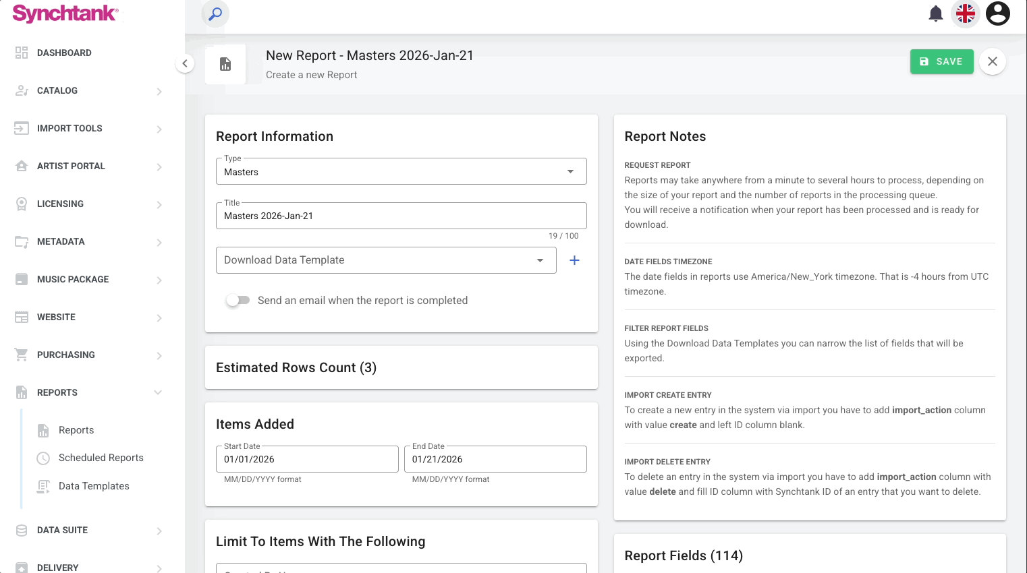Collapse the Reports section chevron
Image resolution: width=1027 pixels, height=573 pixels.
(158, 392)
